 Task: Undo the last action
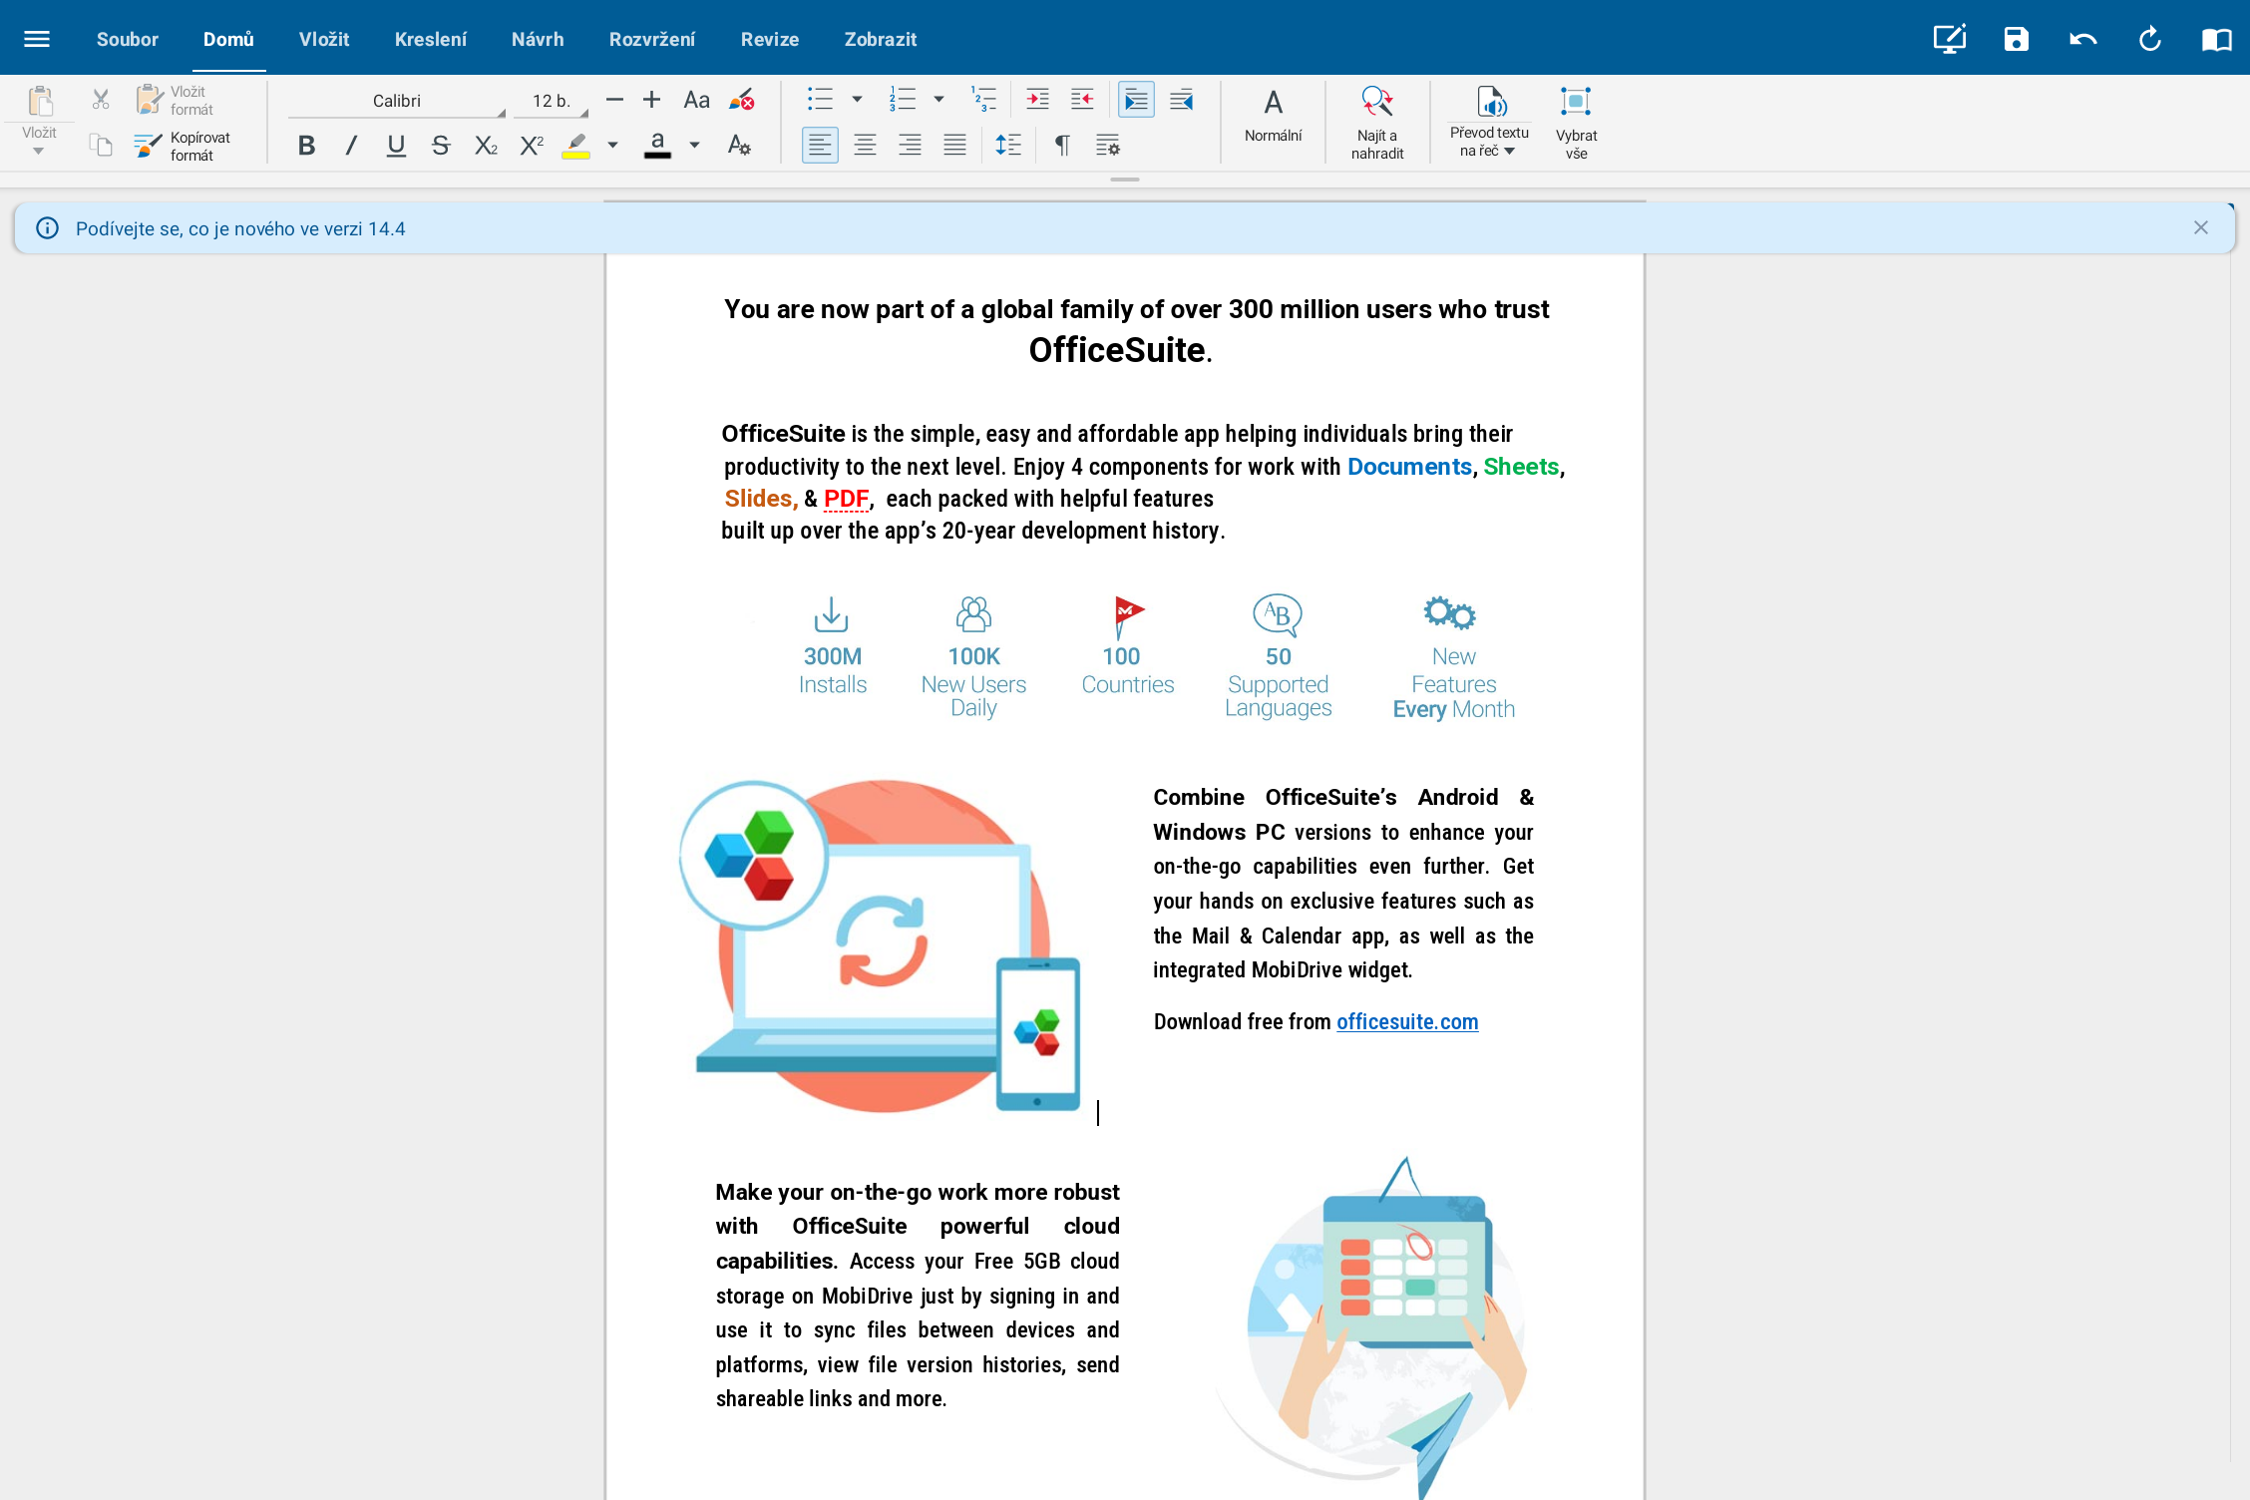coord(2083,39)
